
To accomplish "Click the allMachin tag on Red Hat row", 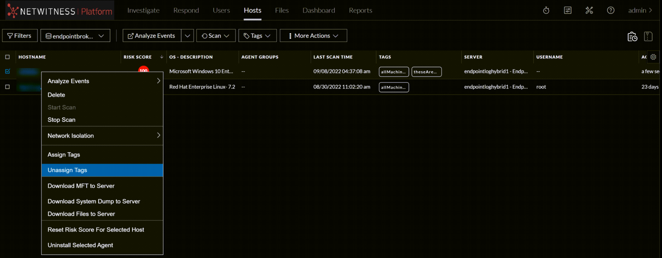I will [x=394, y=87].
